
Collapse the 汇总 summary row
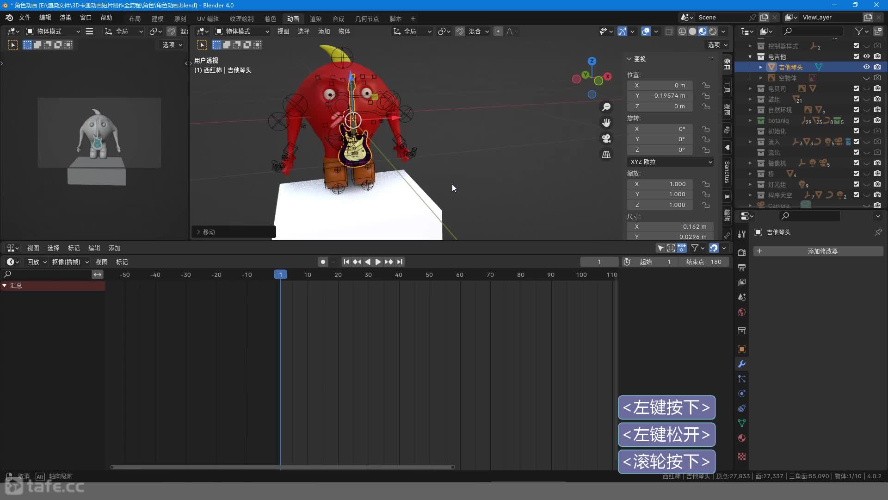point(5,286)
